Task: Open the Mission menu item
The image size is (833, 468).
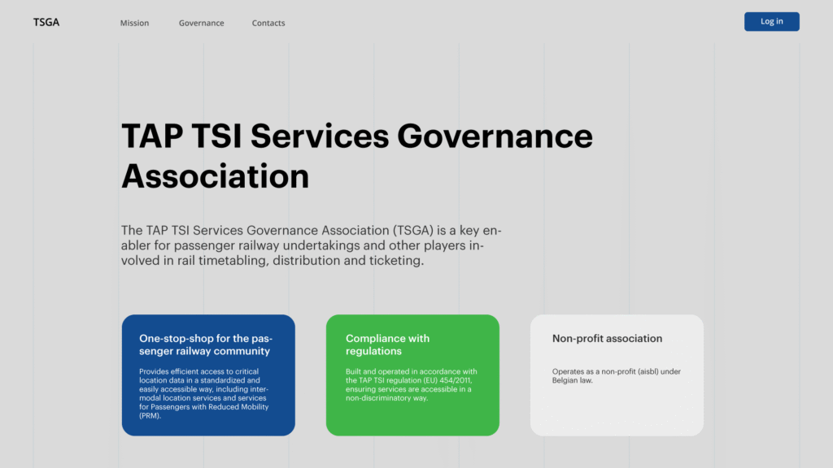Action: click(x=134, y=23)
